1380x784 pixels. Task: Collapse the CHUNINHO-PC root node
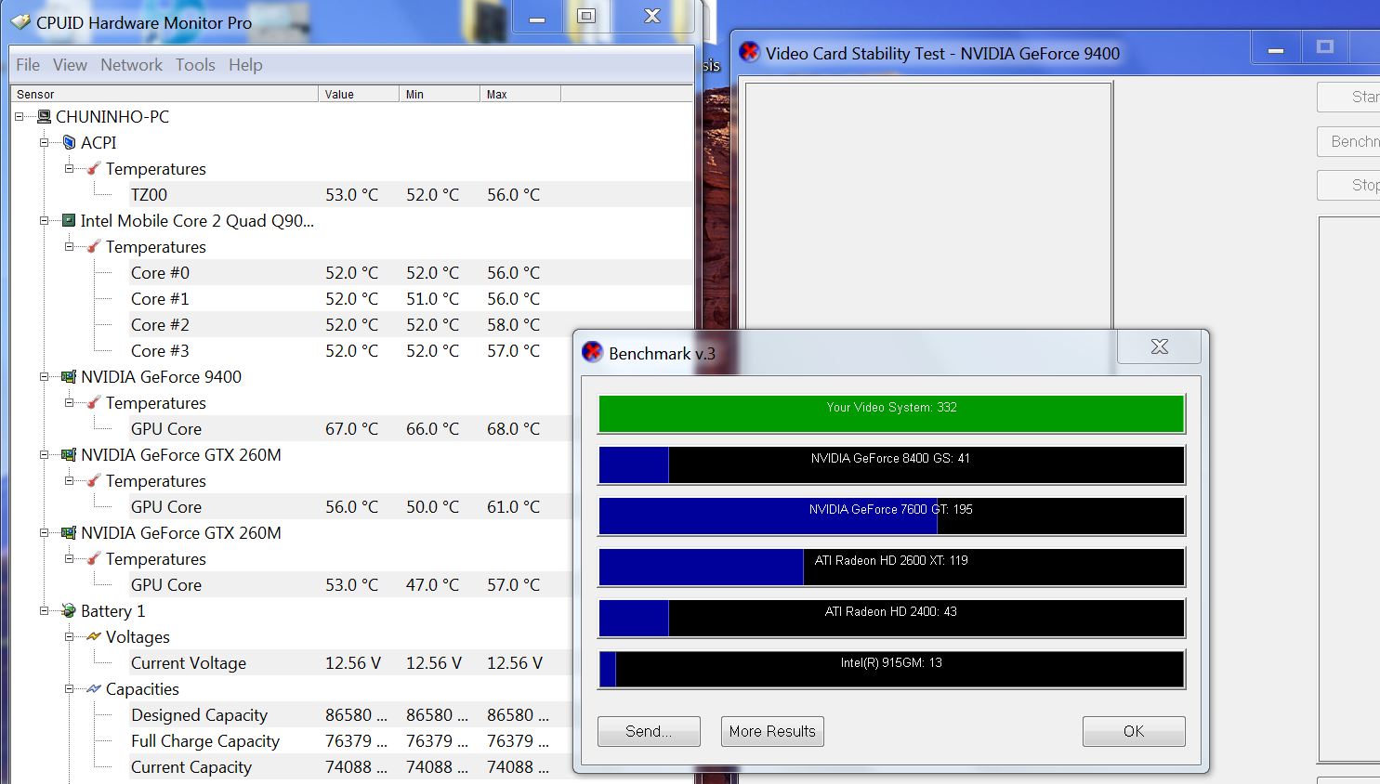point(19,117)
